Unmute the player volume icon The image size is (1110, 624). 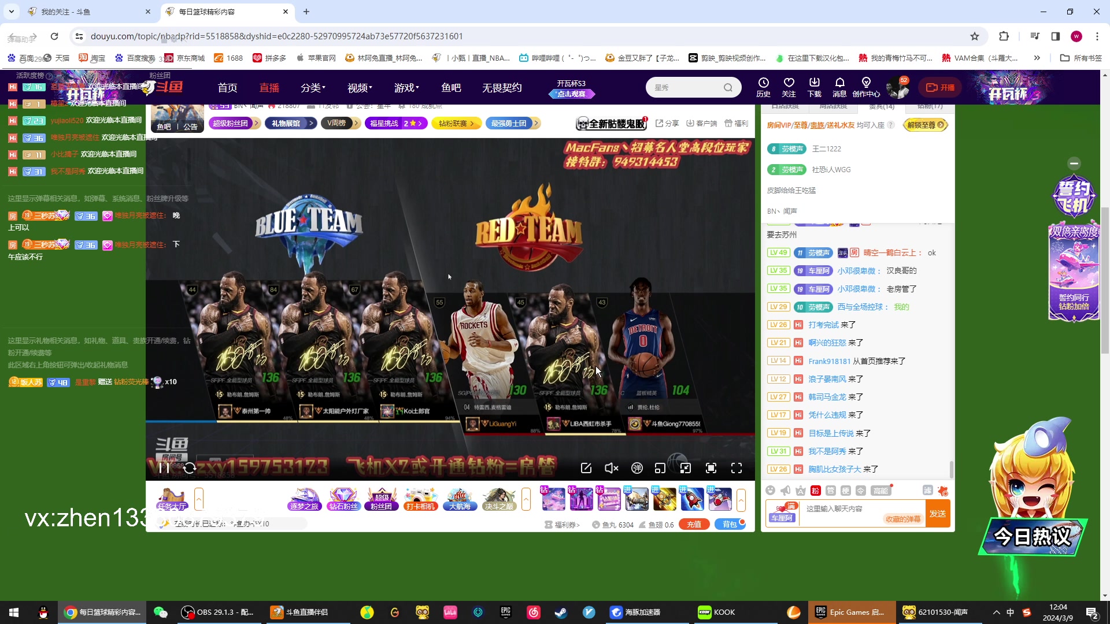(x=611, y=468)
